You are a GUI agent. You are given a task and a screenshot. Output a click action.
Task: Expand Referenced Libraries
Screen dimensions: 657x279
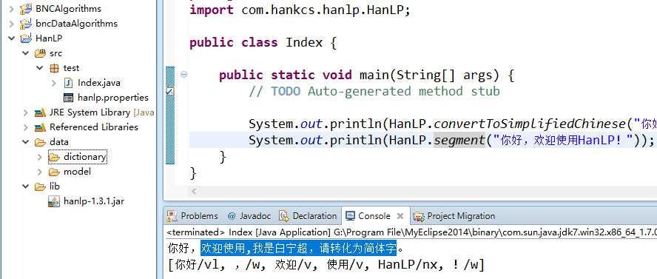(x=26, y=127)
